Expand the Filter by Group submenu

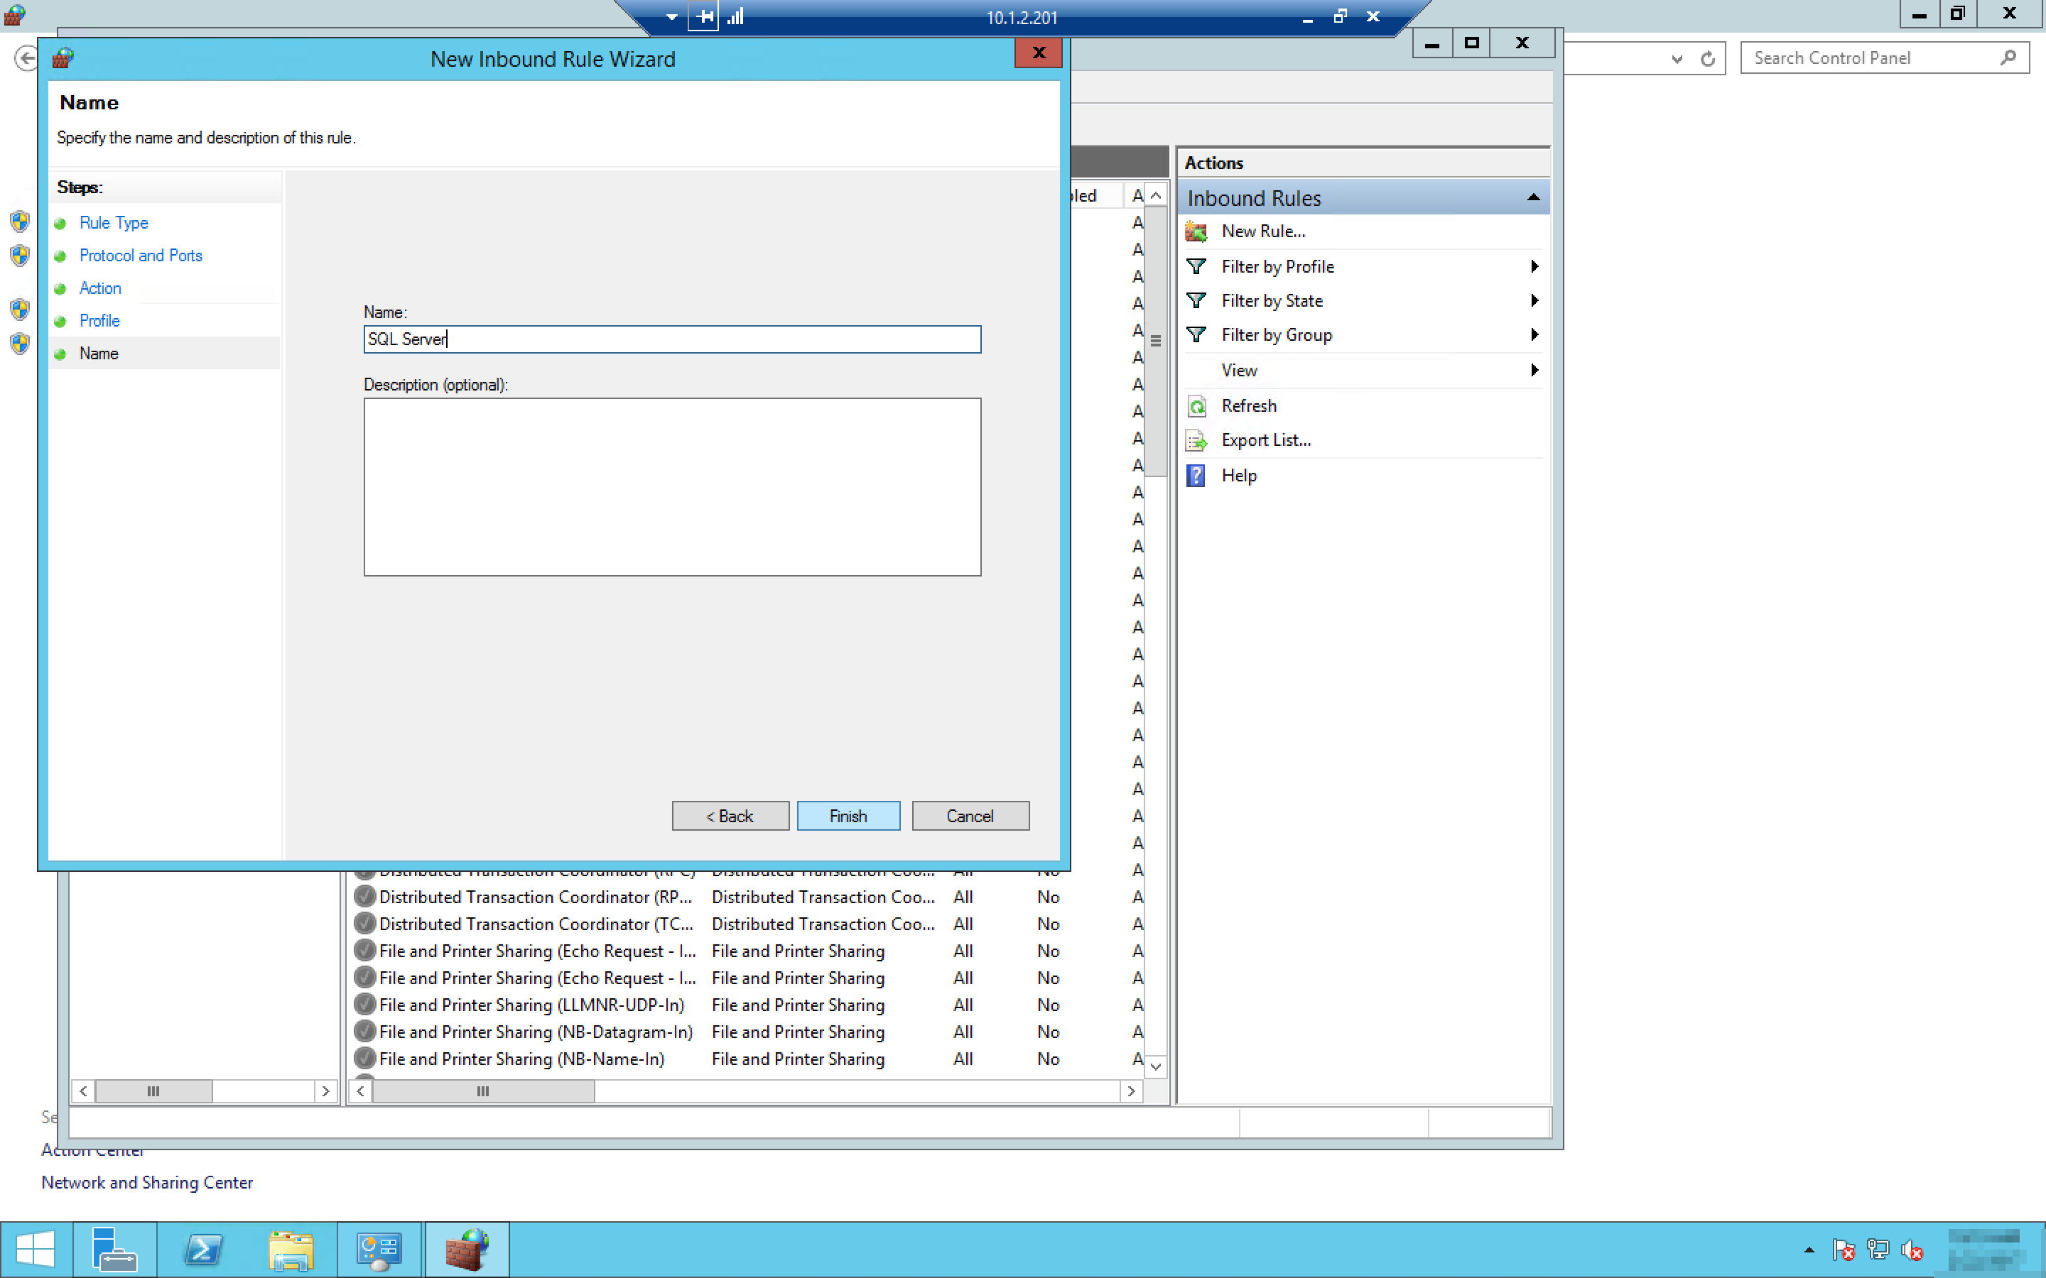click(x=1534, y=334)
